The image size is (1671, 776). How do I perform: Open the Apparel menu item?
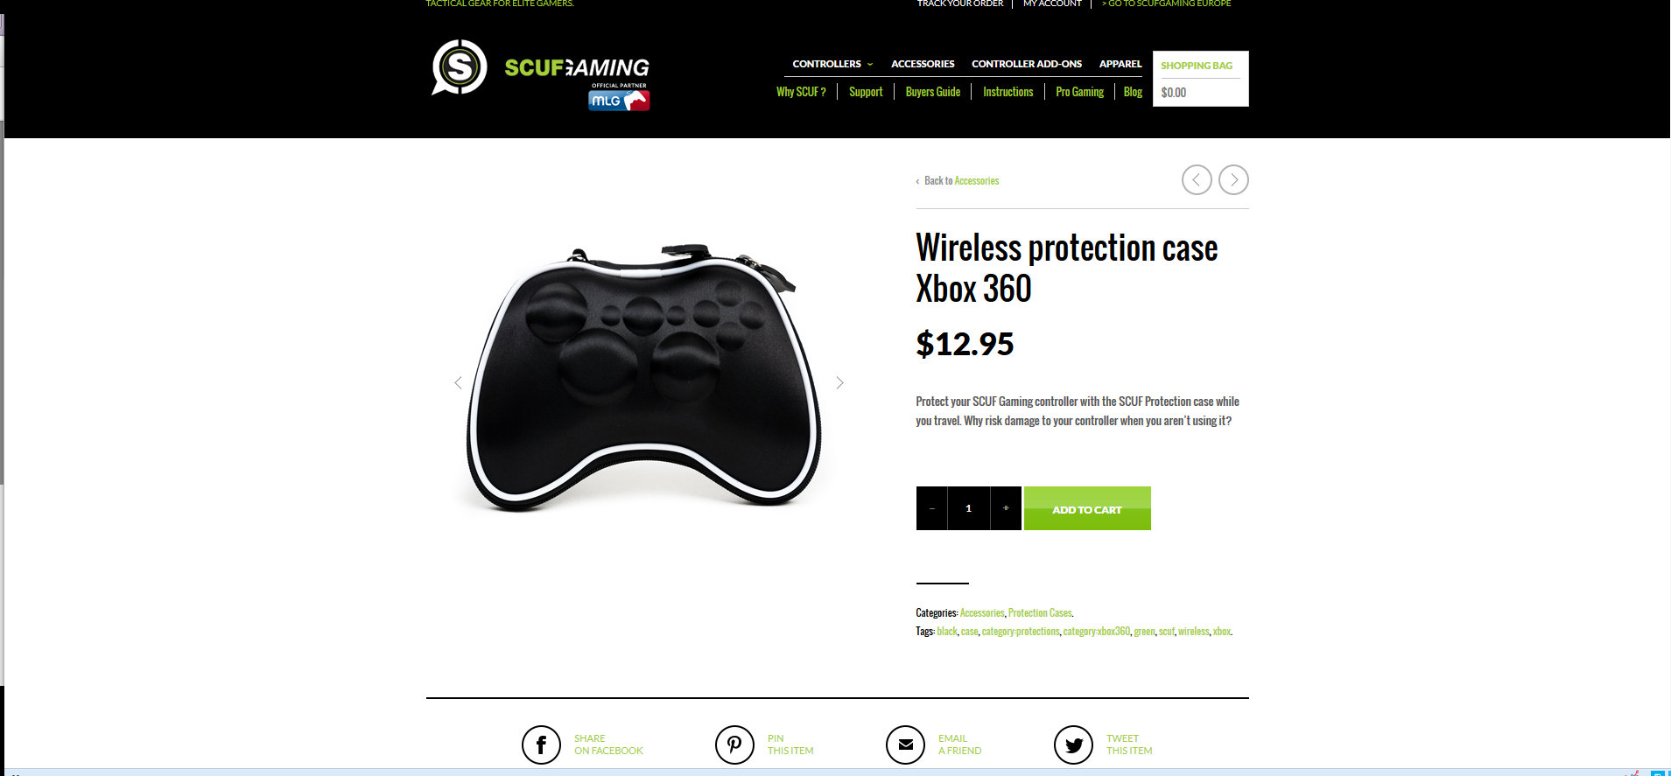(x=1120, y=64)
